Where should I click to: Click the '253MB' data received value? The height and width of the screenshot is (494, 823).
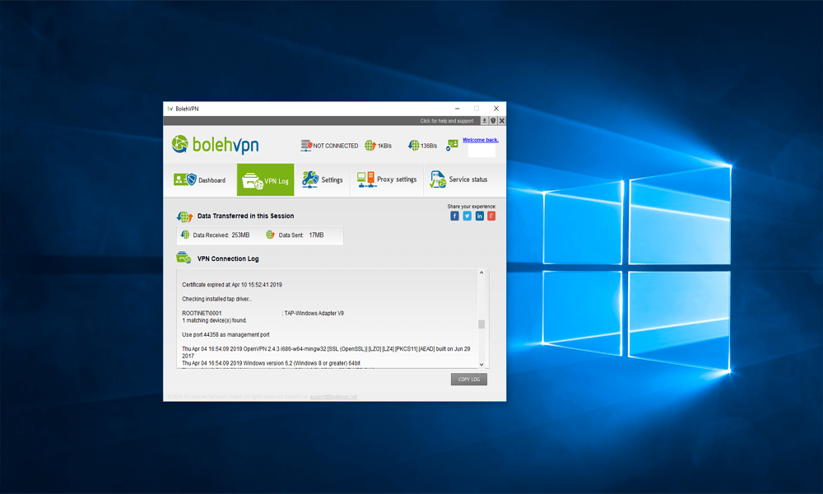pyautogui.click(x=240, y=235)
